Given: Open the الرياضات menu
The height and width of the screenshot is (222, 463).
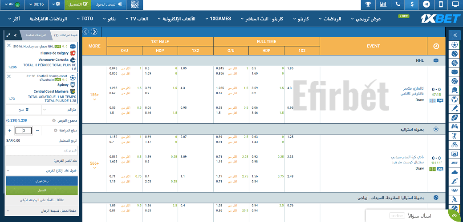Looking at the screenshot, I should [330, 19].
